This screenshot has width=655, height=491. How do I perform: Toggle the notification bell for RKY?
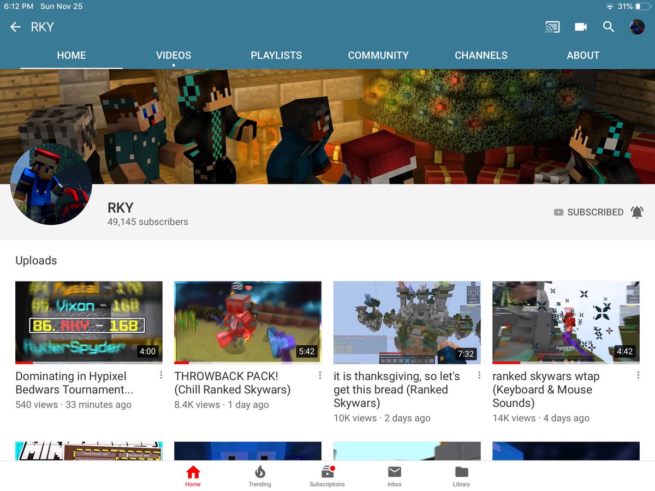(x=637, y=212)
